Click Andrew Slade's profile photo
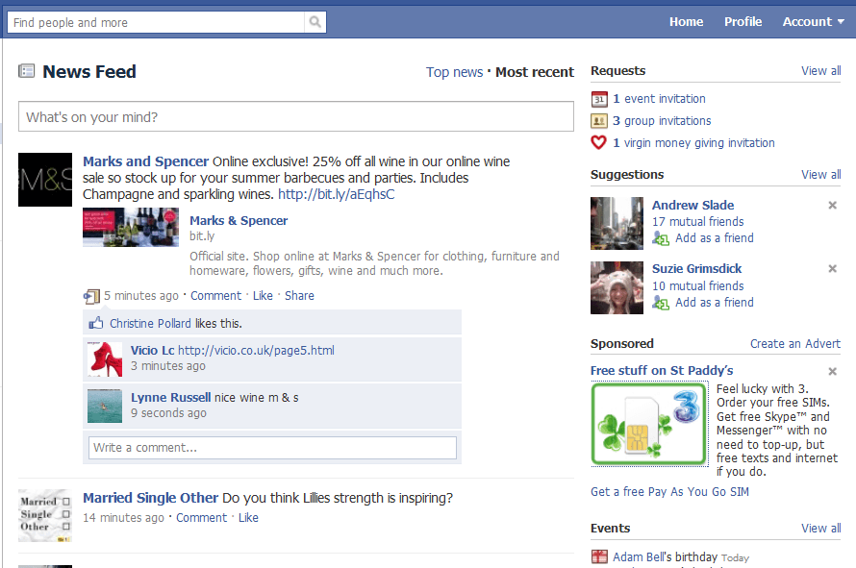The image size is (856, 568). [x=617, y=223]
